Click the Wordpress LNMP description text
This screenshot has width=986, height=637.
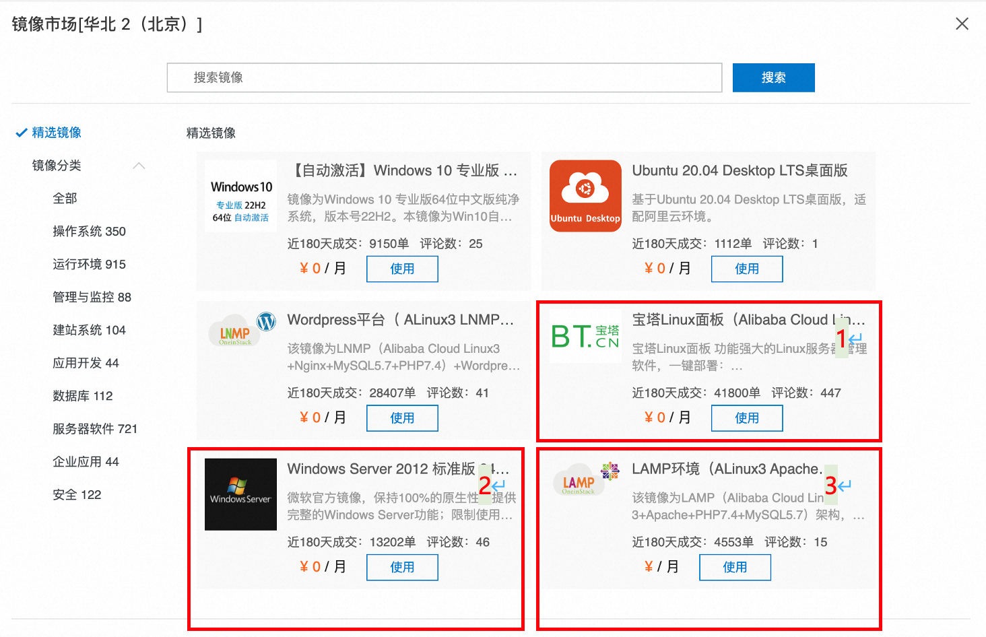click(x=403, y=358)
